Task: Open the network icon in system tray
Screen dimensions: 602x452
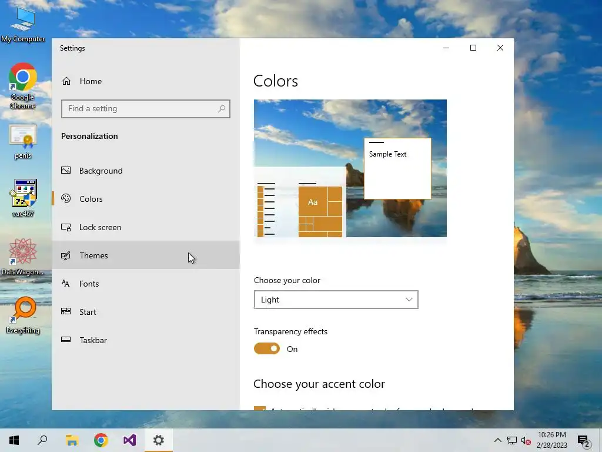Action: [512, 440]
